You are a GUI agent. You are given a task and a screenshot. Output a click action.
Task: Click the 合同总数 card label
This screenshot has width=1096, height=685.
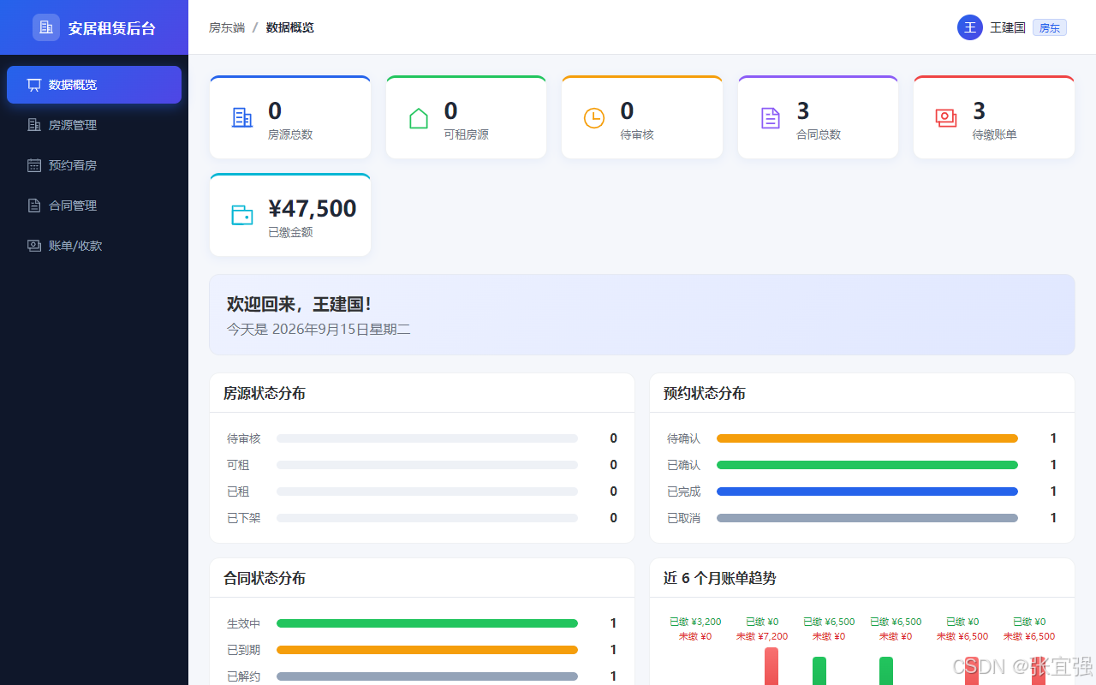click(x=819, y=134)
